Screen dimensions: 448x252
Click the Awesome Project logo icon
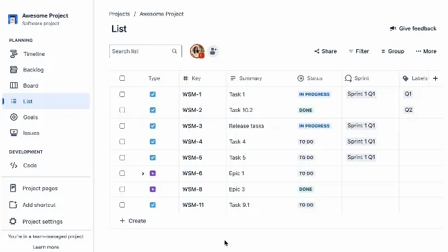point(13,19)
